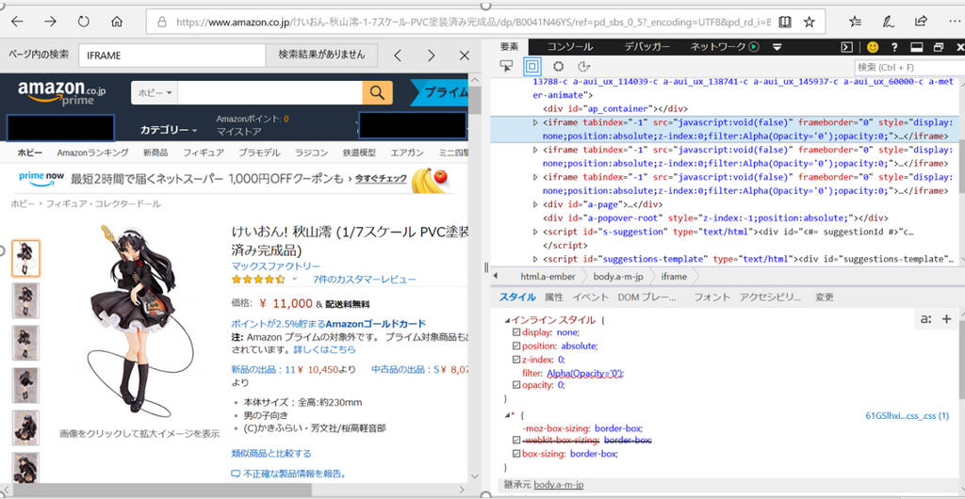
Task: Click the DevTools accessibility tab-order icon
Action: click(x=584, y=66)
